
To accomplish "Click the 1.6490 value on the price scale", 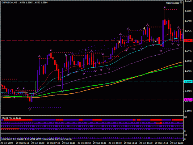I will (x=188, y=21).
